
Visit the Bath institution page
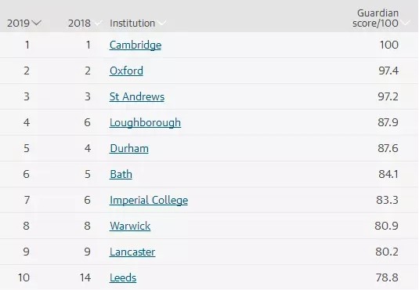pyautogui.click(x=121, y=174)
